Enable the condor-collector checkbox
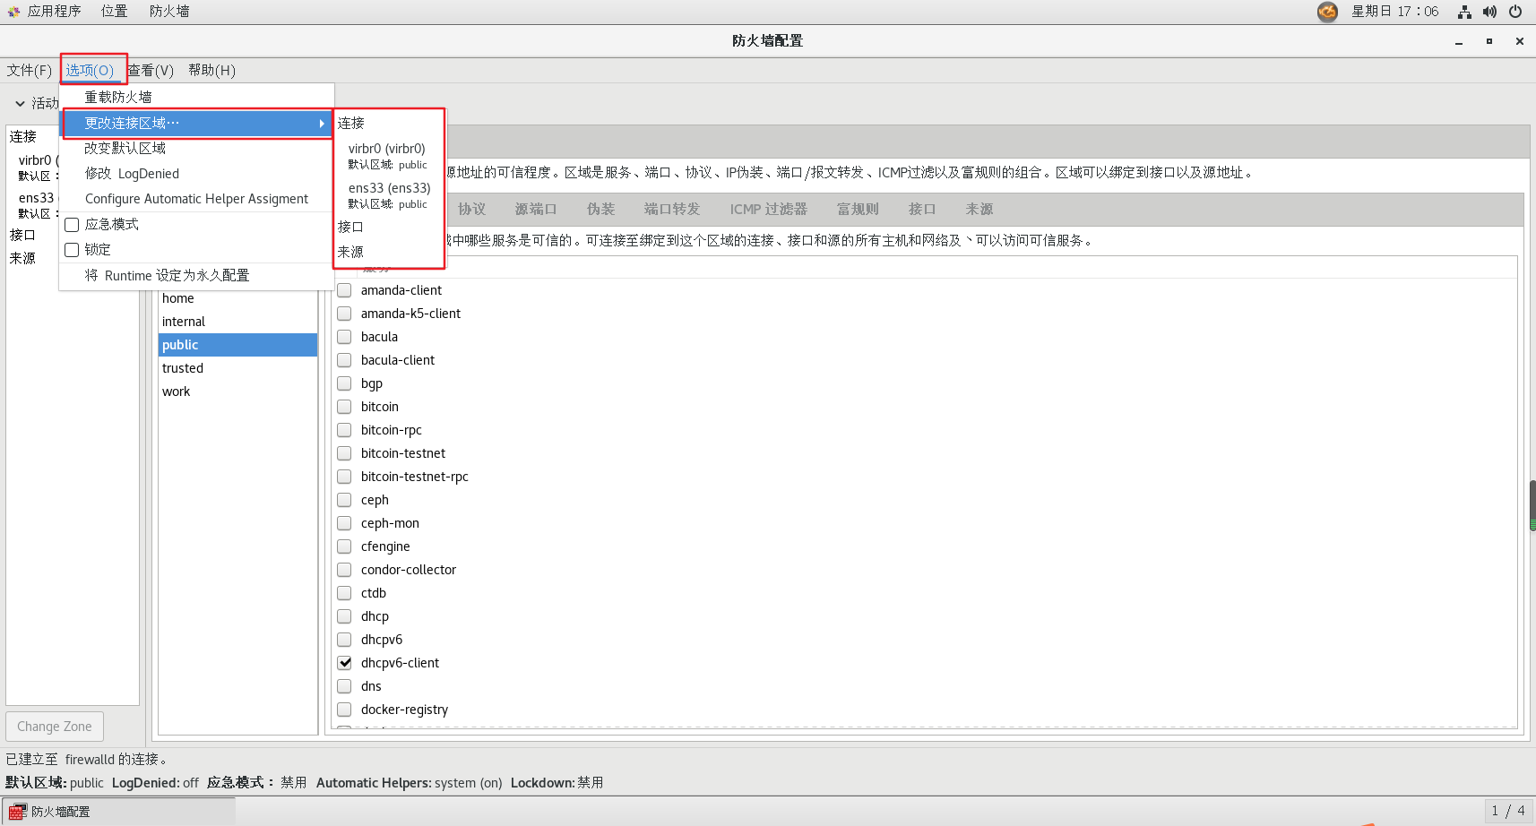Screen dimensions: 1536x826 point(344,570)
